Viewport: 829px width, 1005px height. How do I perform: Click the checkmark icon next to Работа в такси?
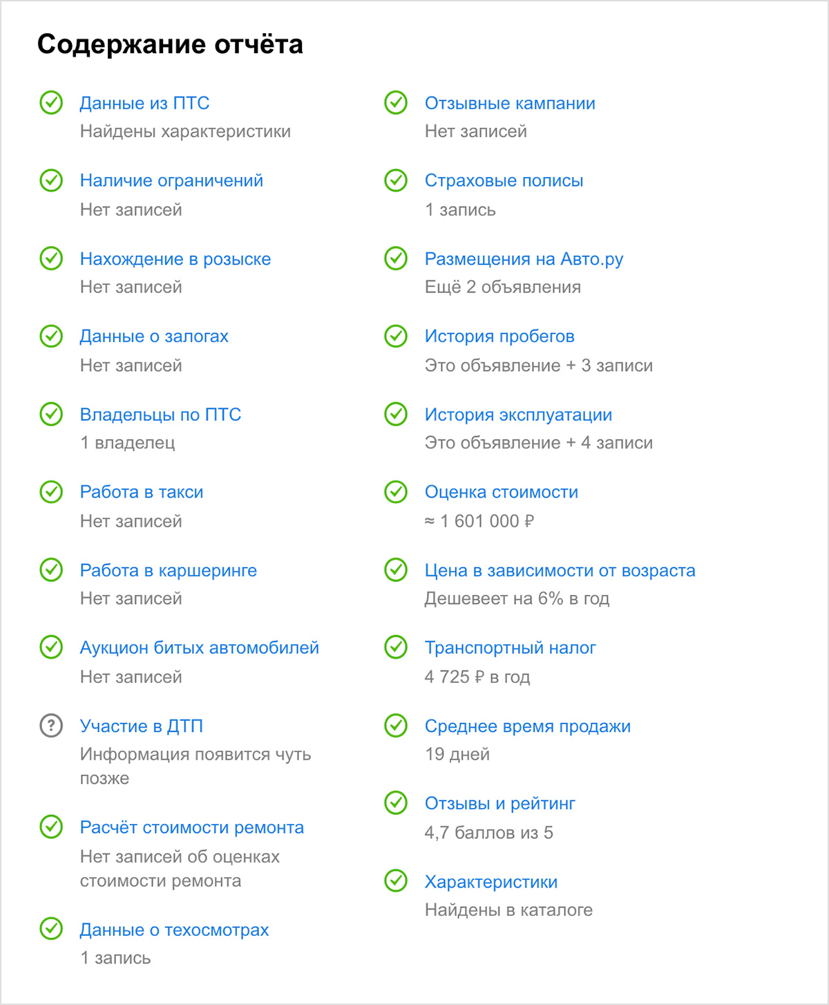click(51, 491)
